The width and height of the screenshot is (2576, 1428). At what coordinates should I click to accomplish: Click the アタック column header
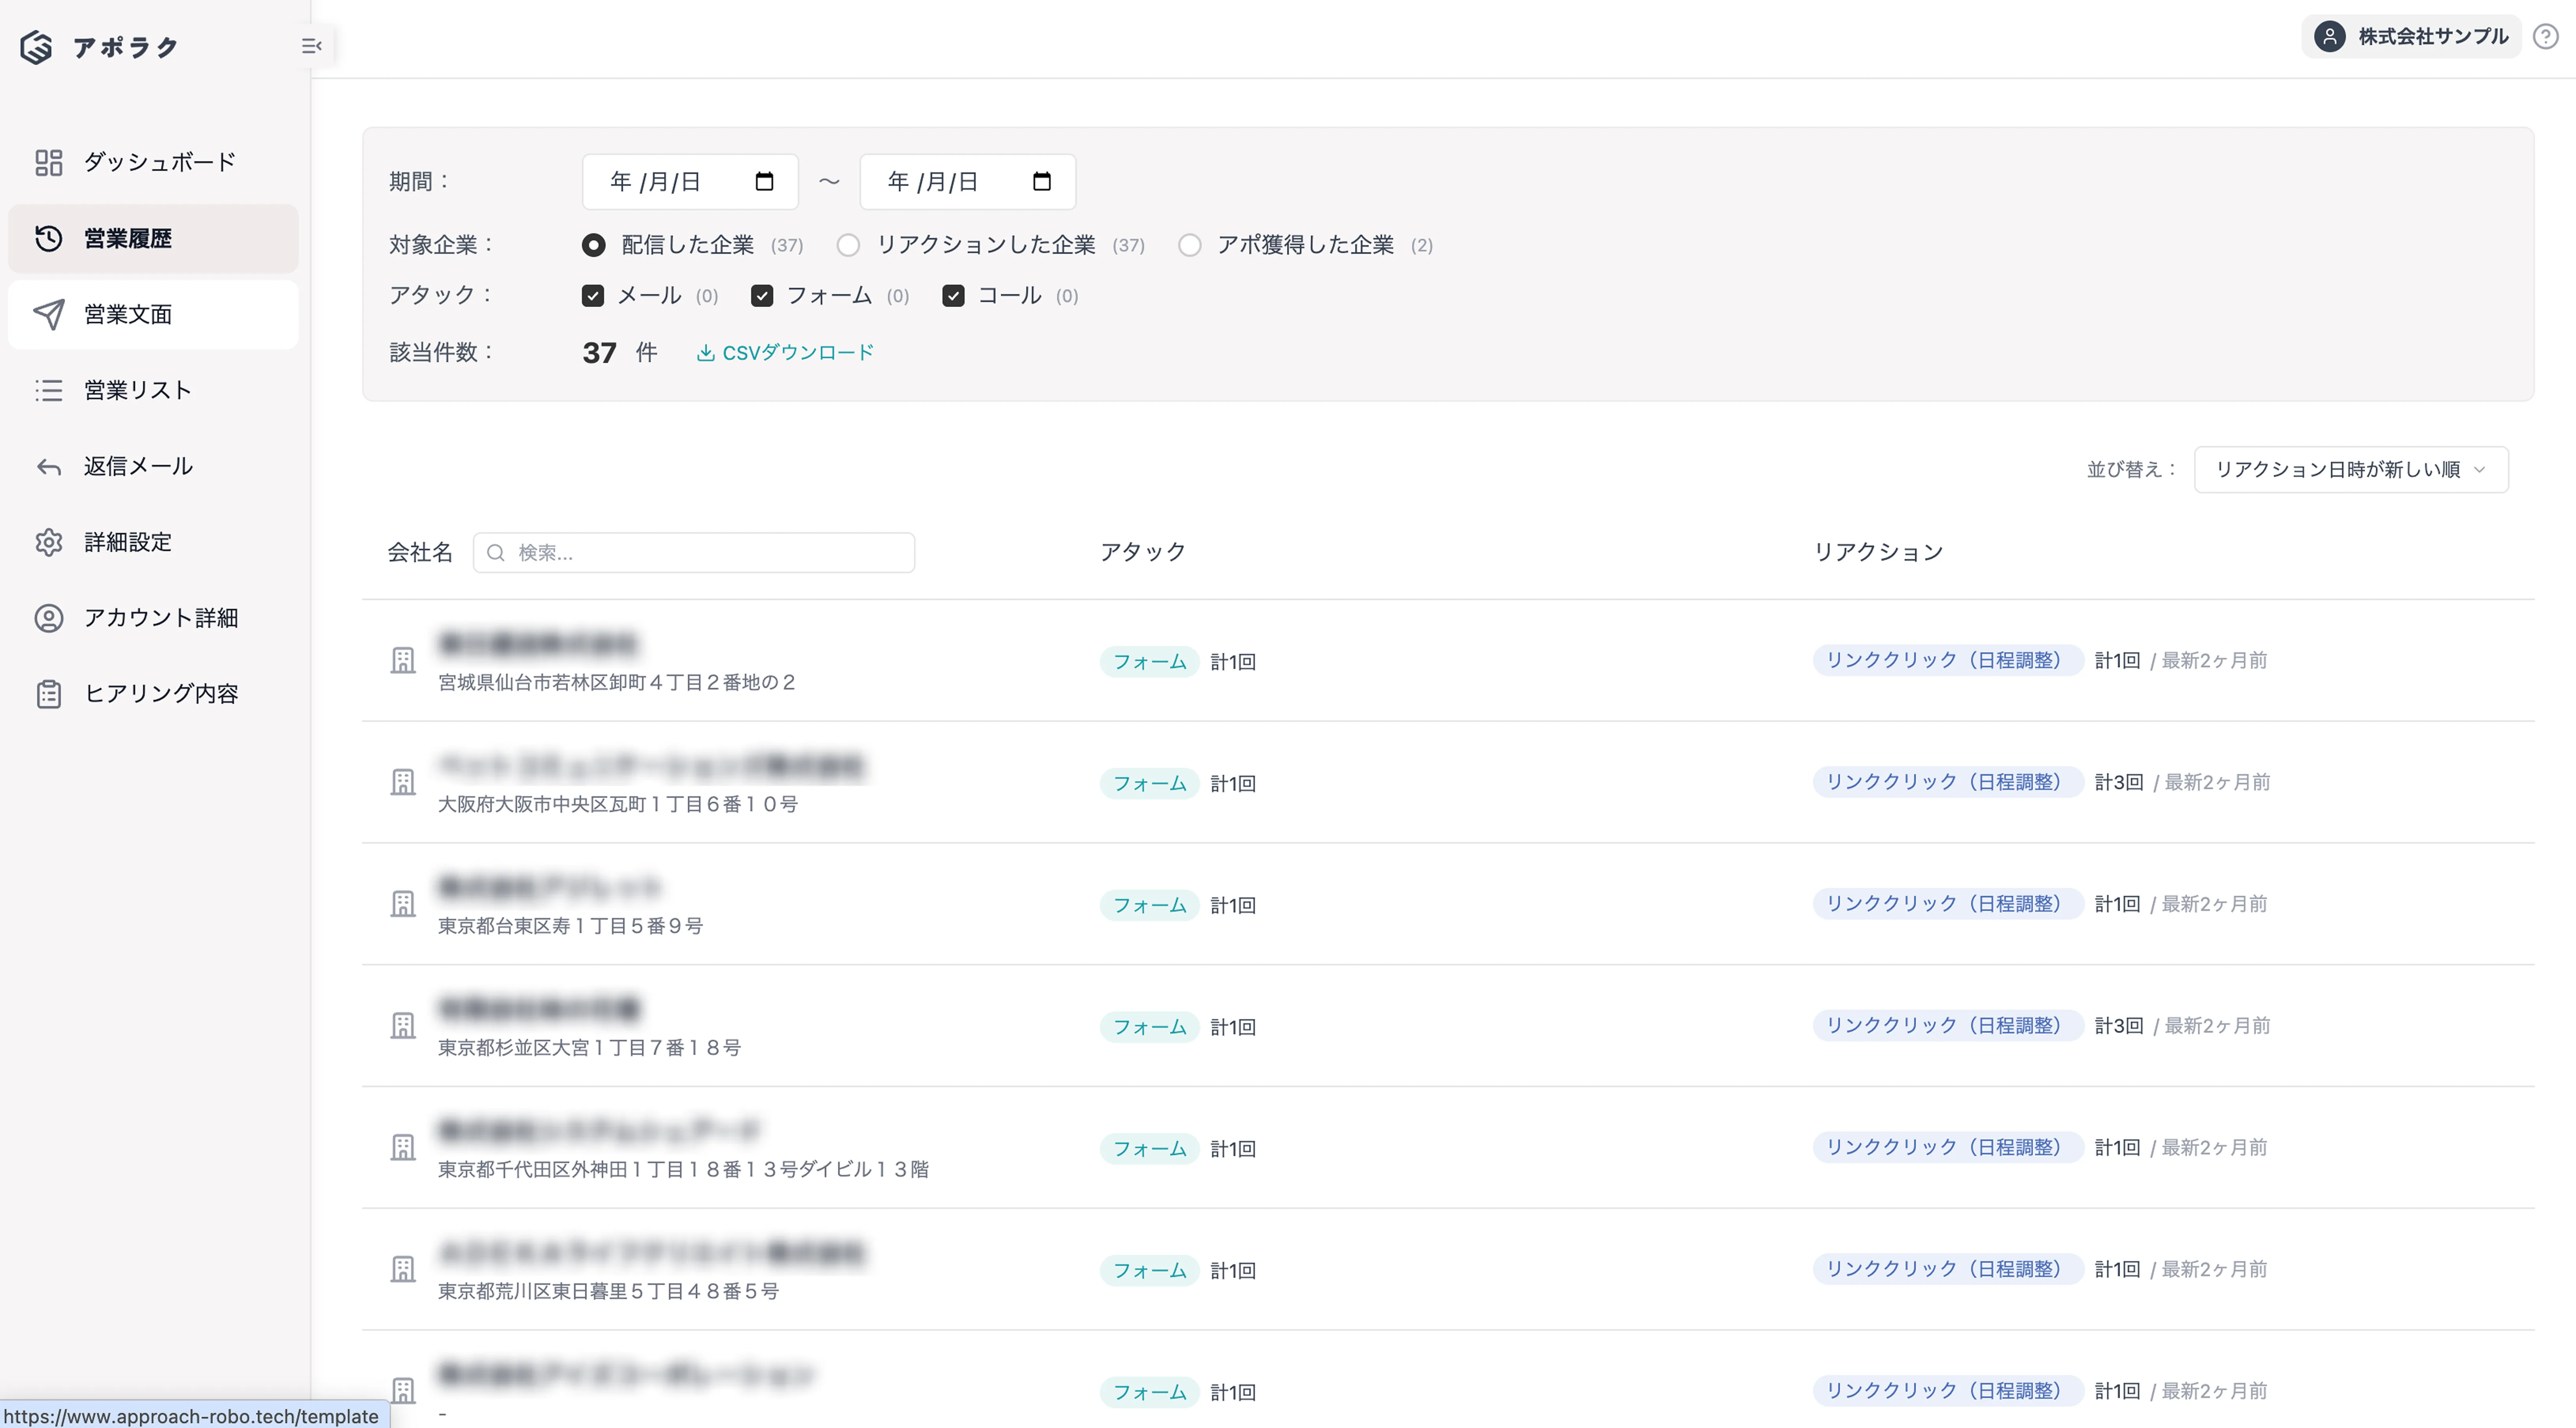[x=1143, y=552]
